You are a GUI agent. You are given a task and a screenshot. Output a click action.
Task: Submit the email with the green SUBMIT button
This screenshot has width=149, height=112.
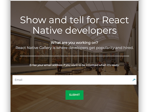point(74,95)
